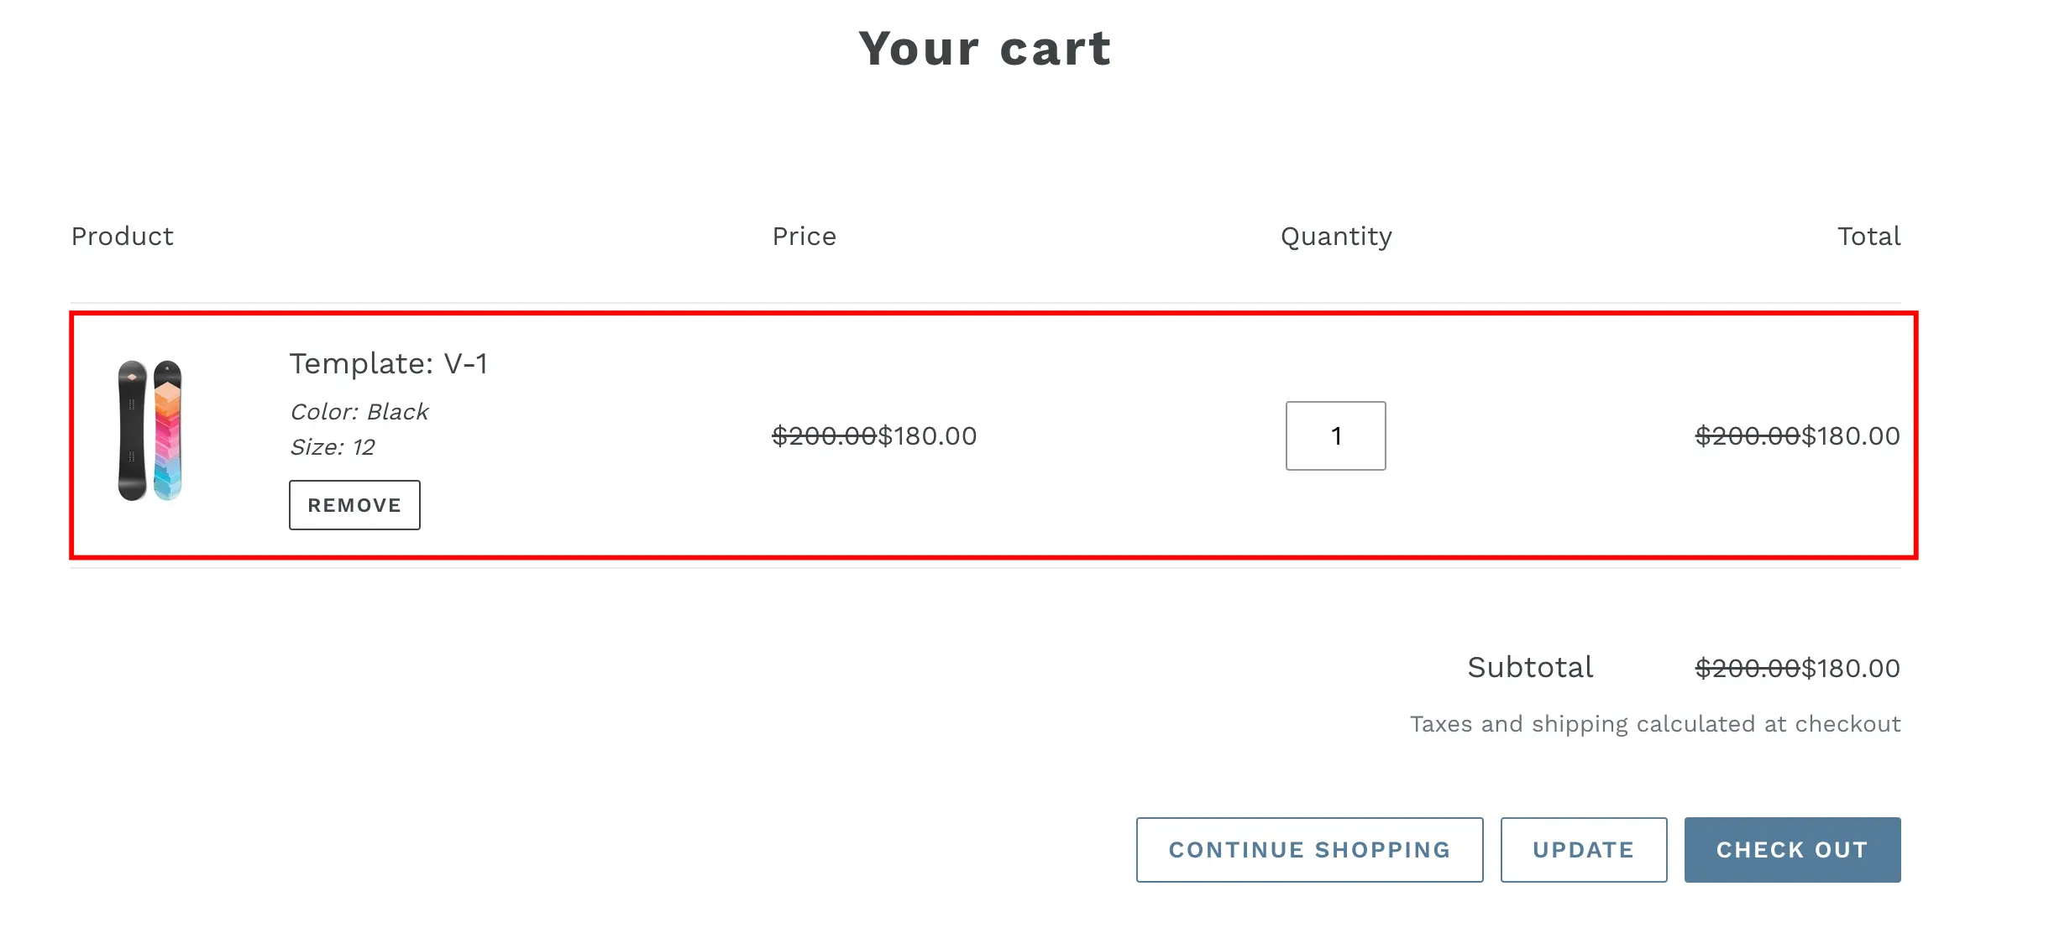
Task: Click the Size: 12 variant text
Action: click(x=332, y=447)
